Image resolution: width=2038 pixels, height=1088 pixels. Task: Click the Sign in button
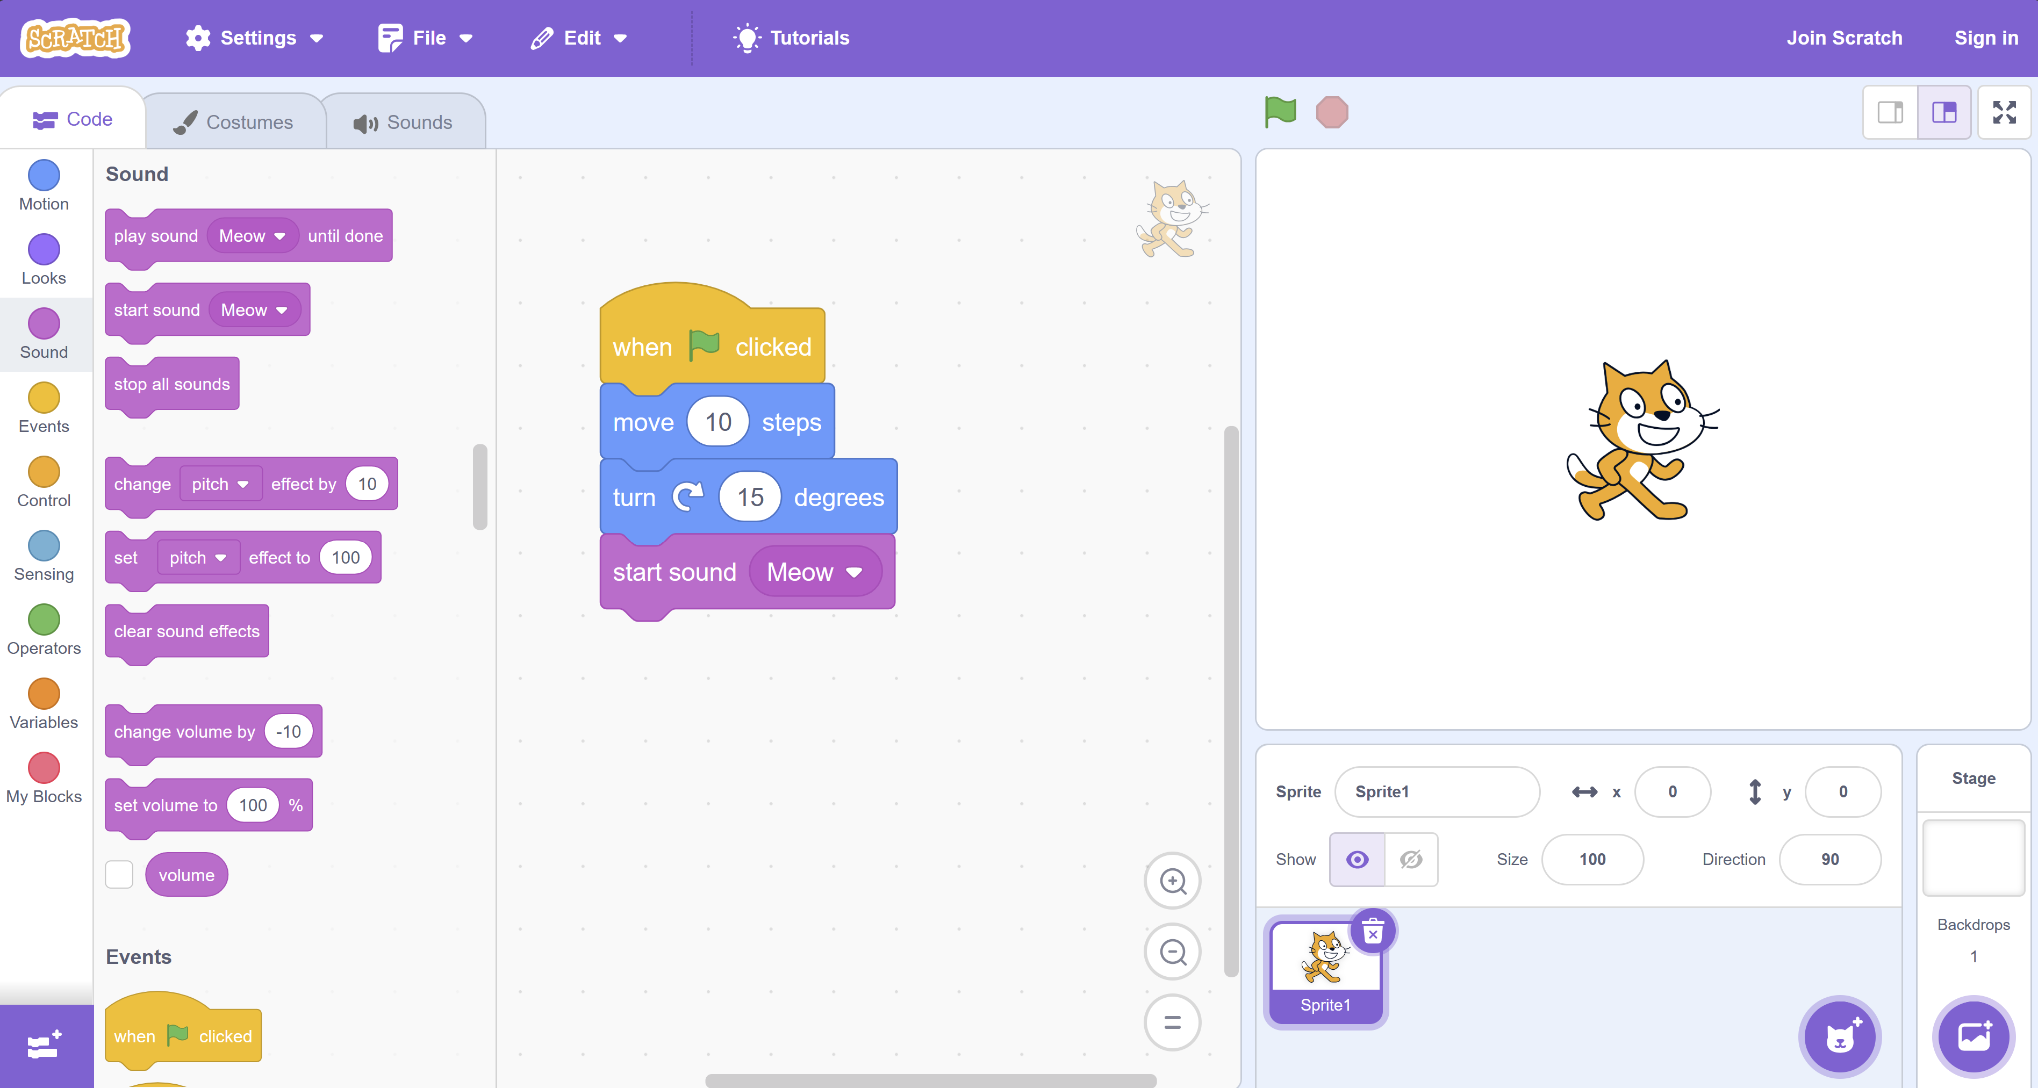[1986, 37]
